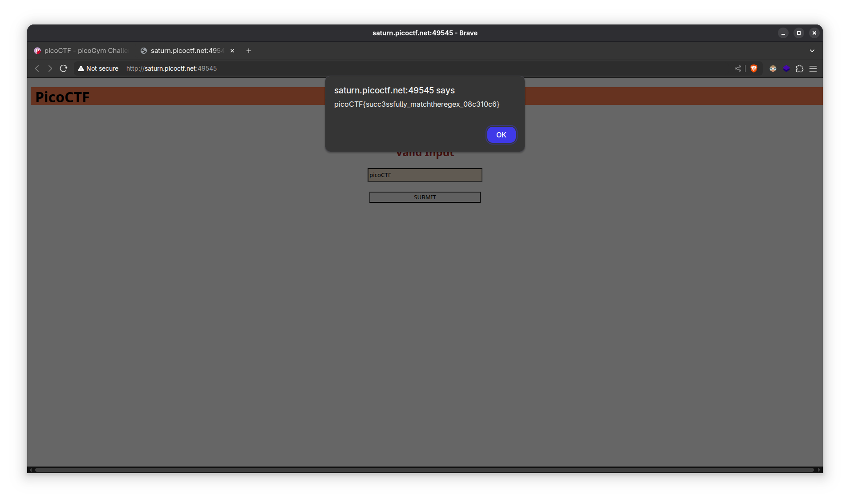Click the URL in the address bar
Image resolution: width=850 pixels, height=503 pixels.
pyautogui.click(x=171, y=68)
